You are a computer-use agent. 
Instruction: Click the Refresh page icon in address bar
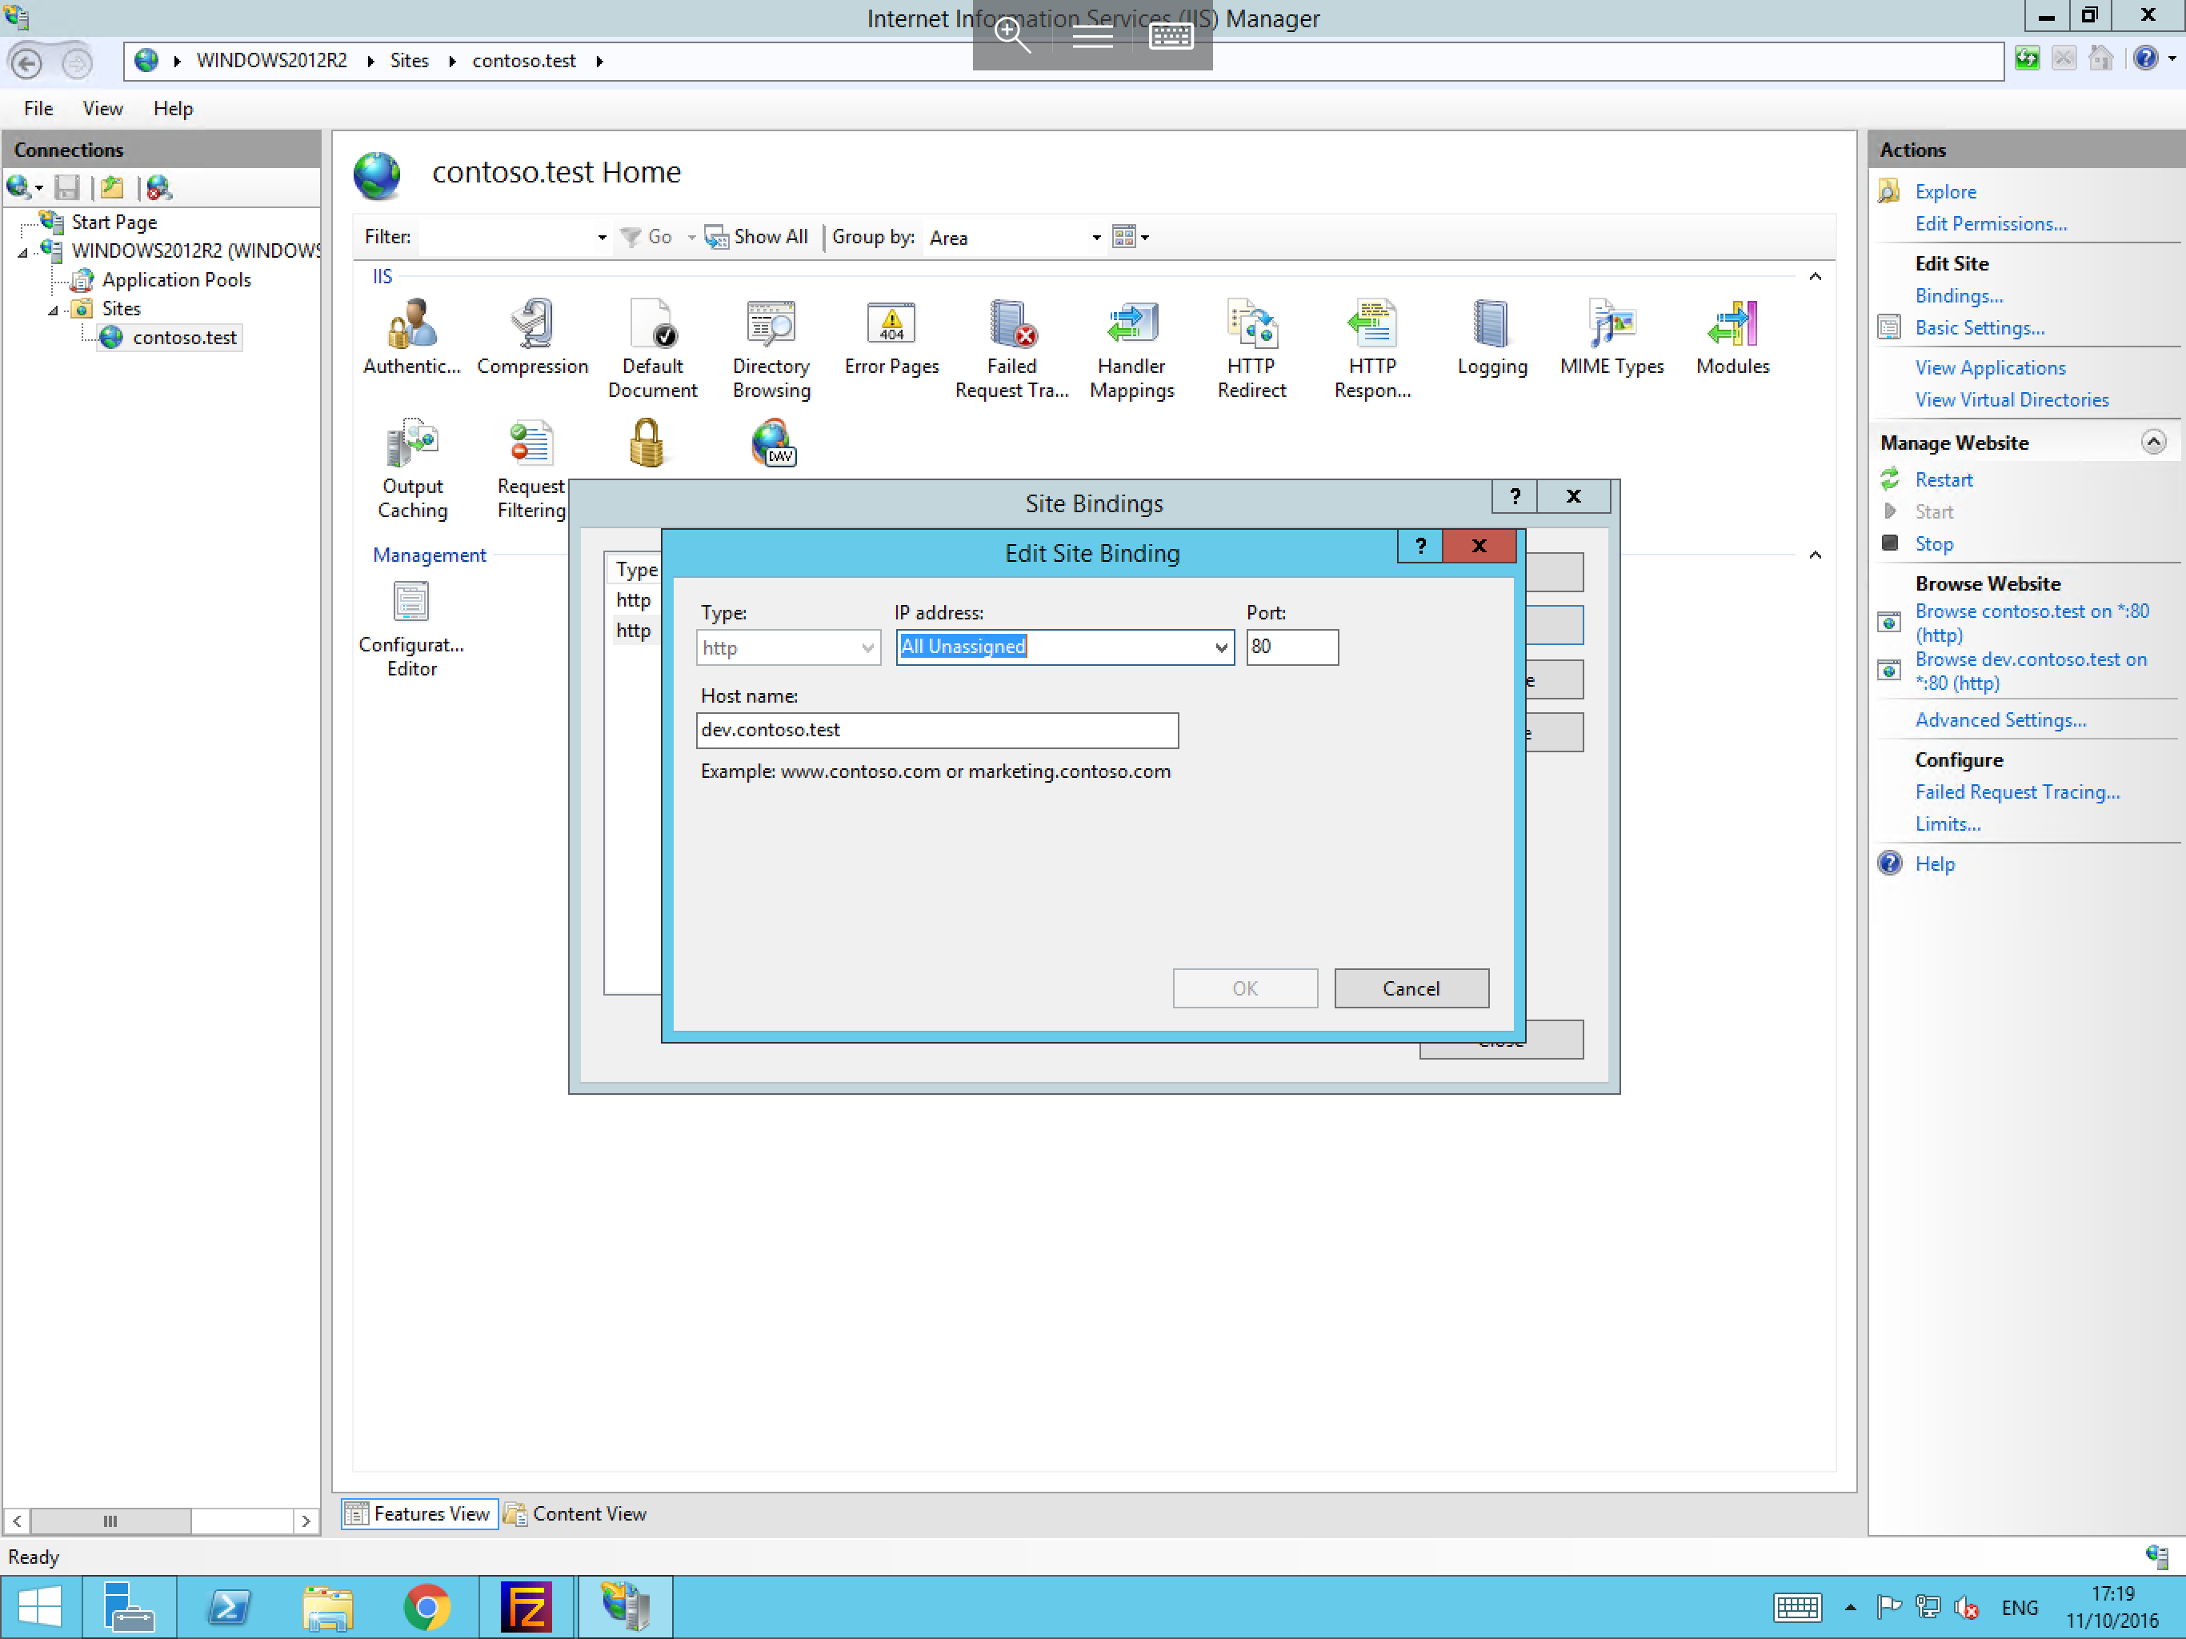2026,59
